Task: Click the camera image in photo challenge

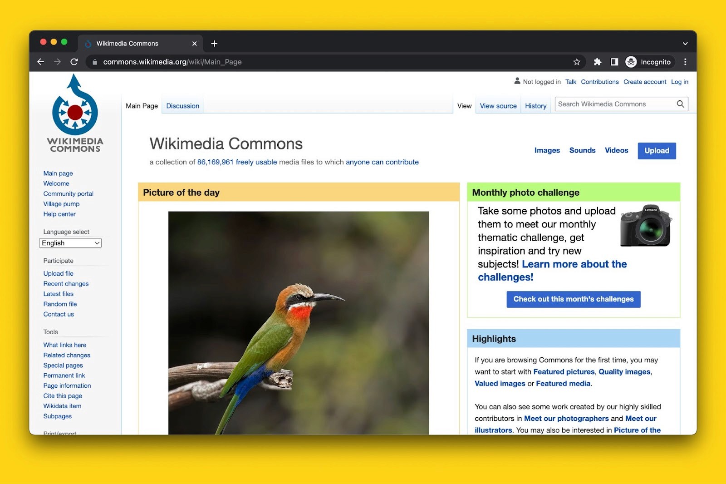Action: coord(646,226)
